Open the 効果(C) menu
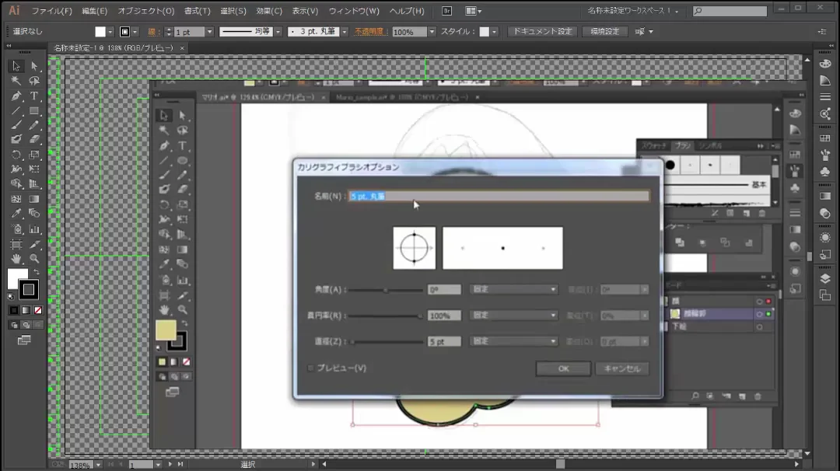The height and width of the screenshot is (471, 840). [x=269, y=11]
